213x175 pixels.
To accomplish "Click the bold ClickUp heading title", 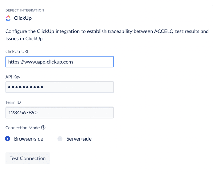I will click(23, 18).
